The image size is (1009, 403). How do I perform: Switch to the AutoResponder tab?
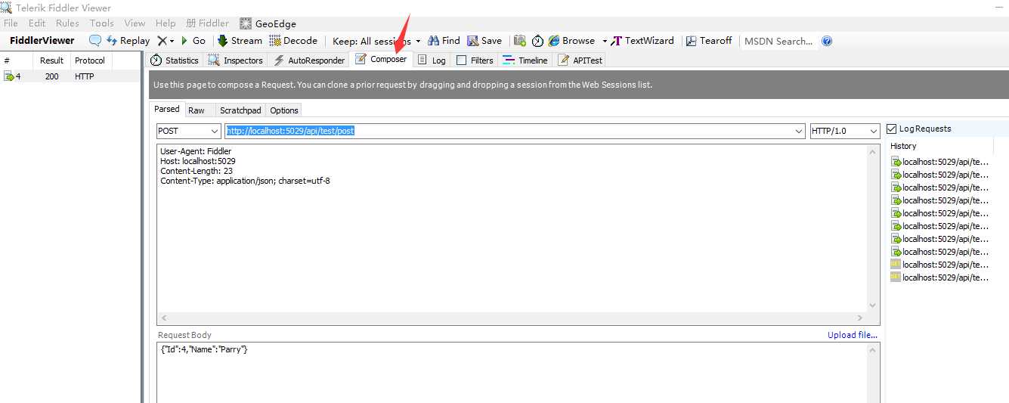(x=308, y=60)
